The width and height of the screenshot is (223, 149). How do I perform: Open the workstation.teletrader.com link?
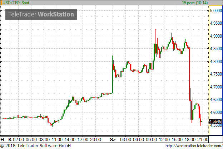[194, 146]
